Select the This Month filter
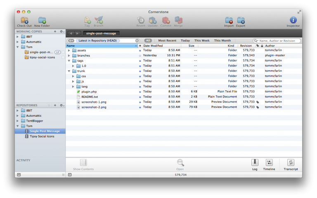This screenshot has width=317, height=198. click(222, 41)
